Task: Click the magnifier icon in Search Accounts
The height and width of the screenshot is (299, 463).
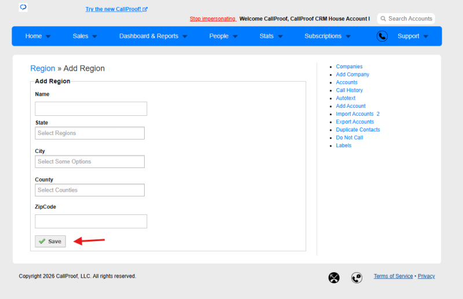Action: (383, 19)
